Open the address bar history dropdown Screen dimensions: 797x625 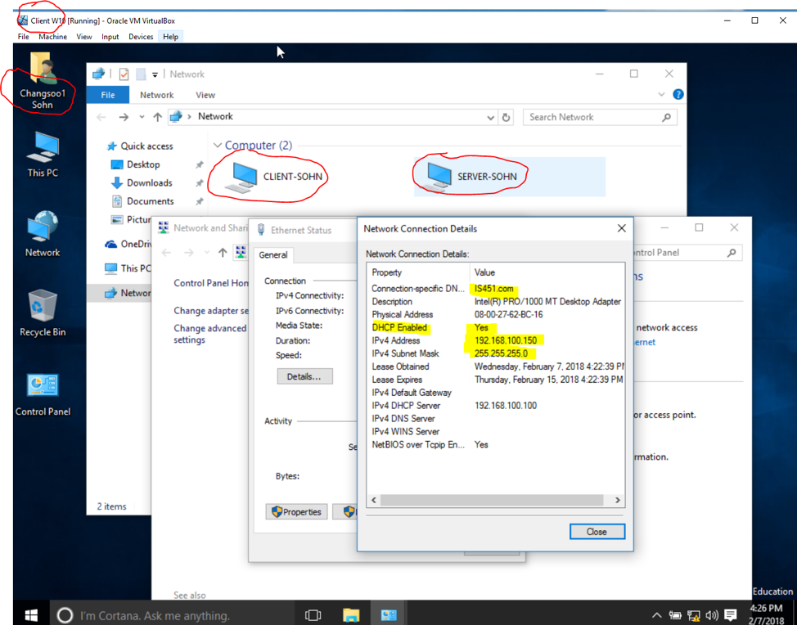click(x=490, y=117)
